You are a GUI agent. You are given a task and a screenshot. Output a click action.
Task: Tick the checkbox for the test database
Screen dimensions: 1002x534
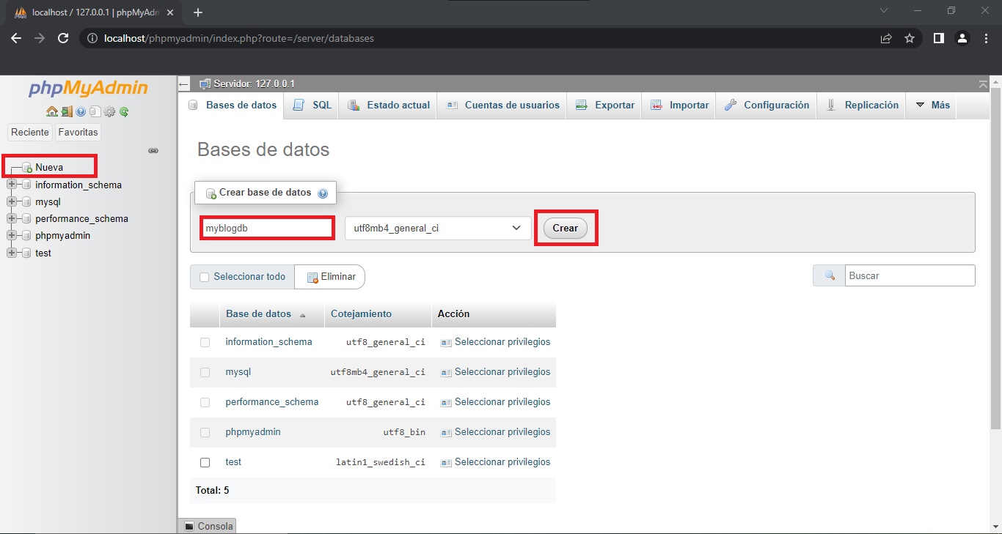(205, 462)
